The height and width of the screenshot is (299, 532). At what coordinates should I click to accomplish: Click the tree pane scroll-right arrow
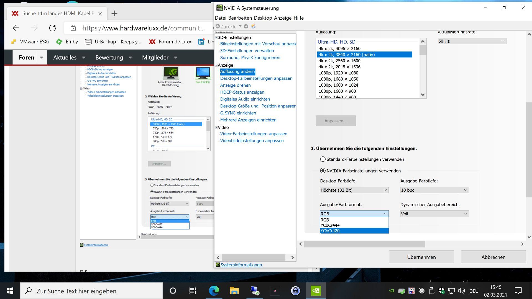click(x=292, y=257)
